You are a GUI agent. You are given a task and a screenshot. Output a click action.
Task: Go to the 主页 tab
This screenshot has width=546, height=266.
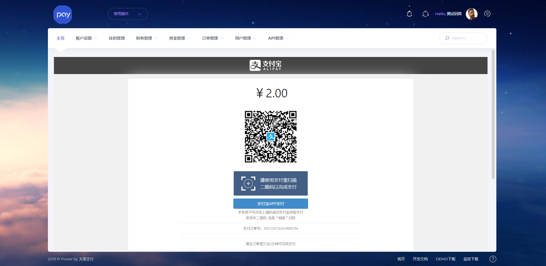pyautogui.click(x=60, y=38)
